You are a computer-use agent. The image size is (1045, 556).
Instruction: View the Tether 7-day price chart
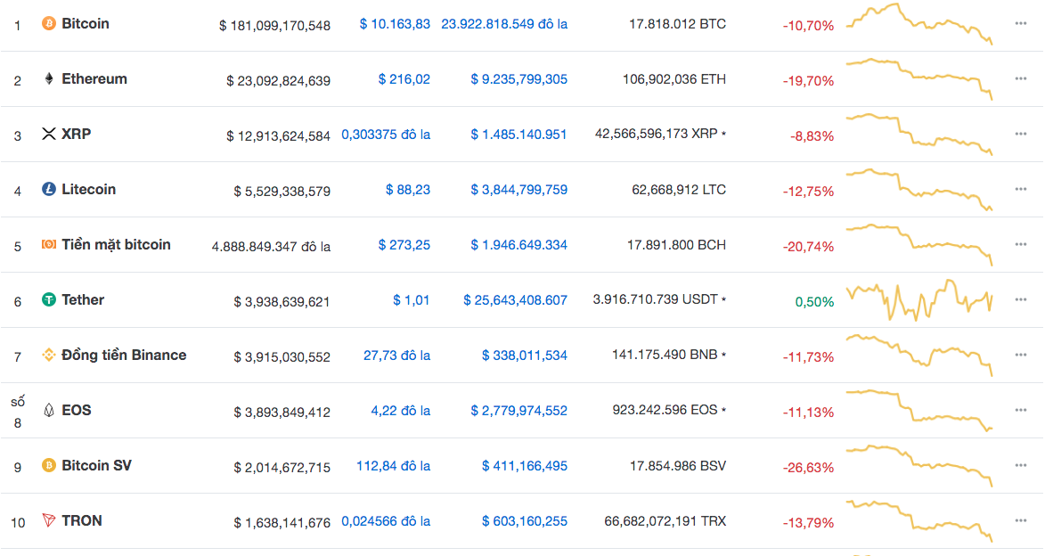(x=918, y=300)
